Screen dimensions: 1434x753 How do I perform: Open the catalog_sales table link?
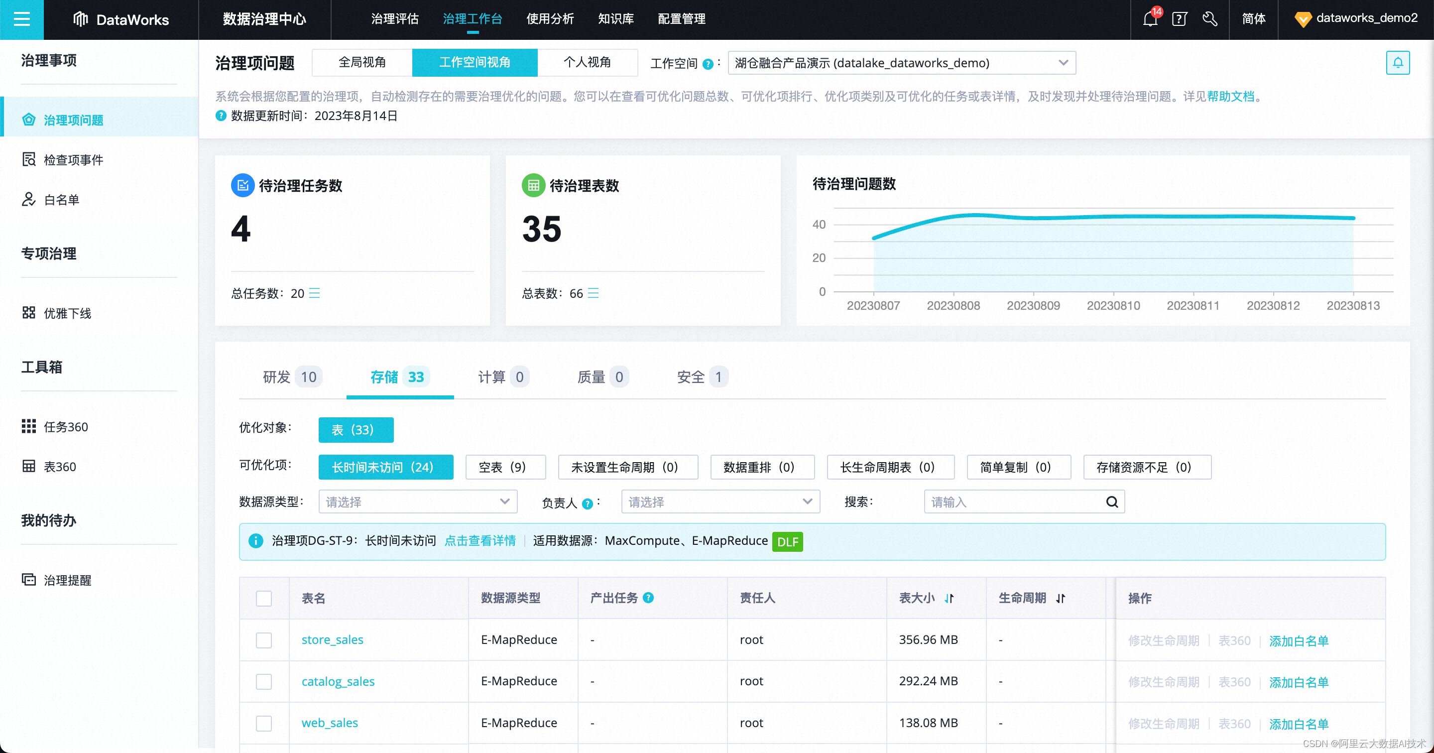[338, 681]
